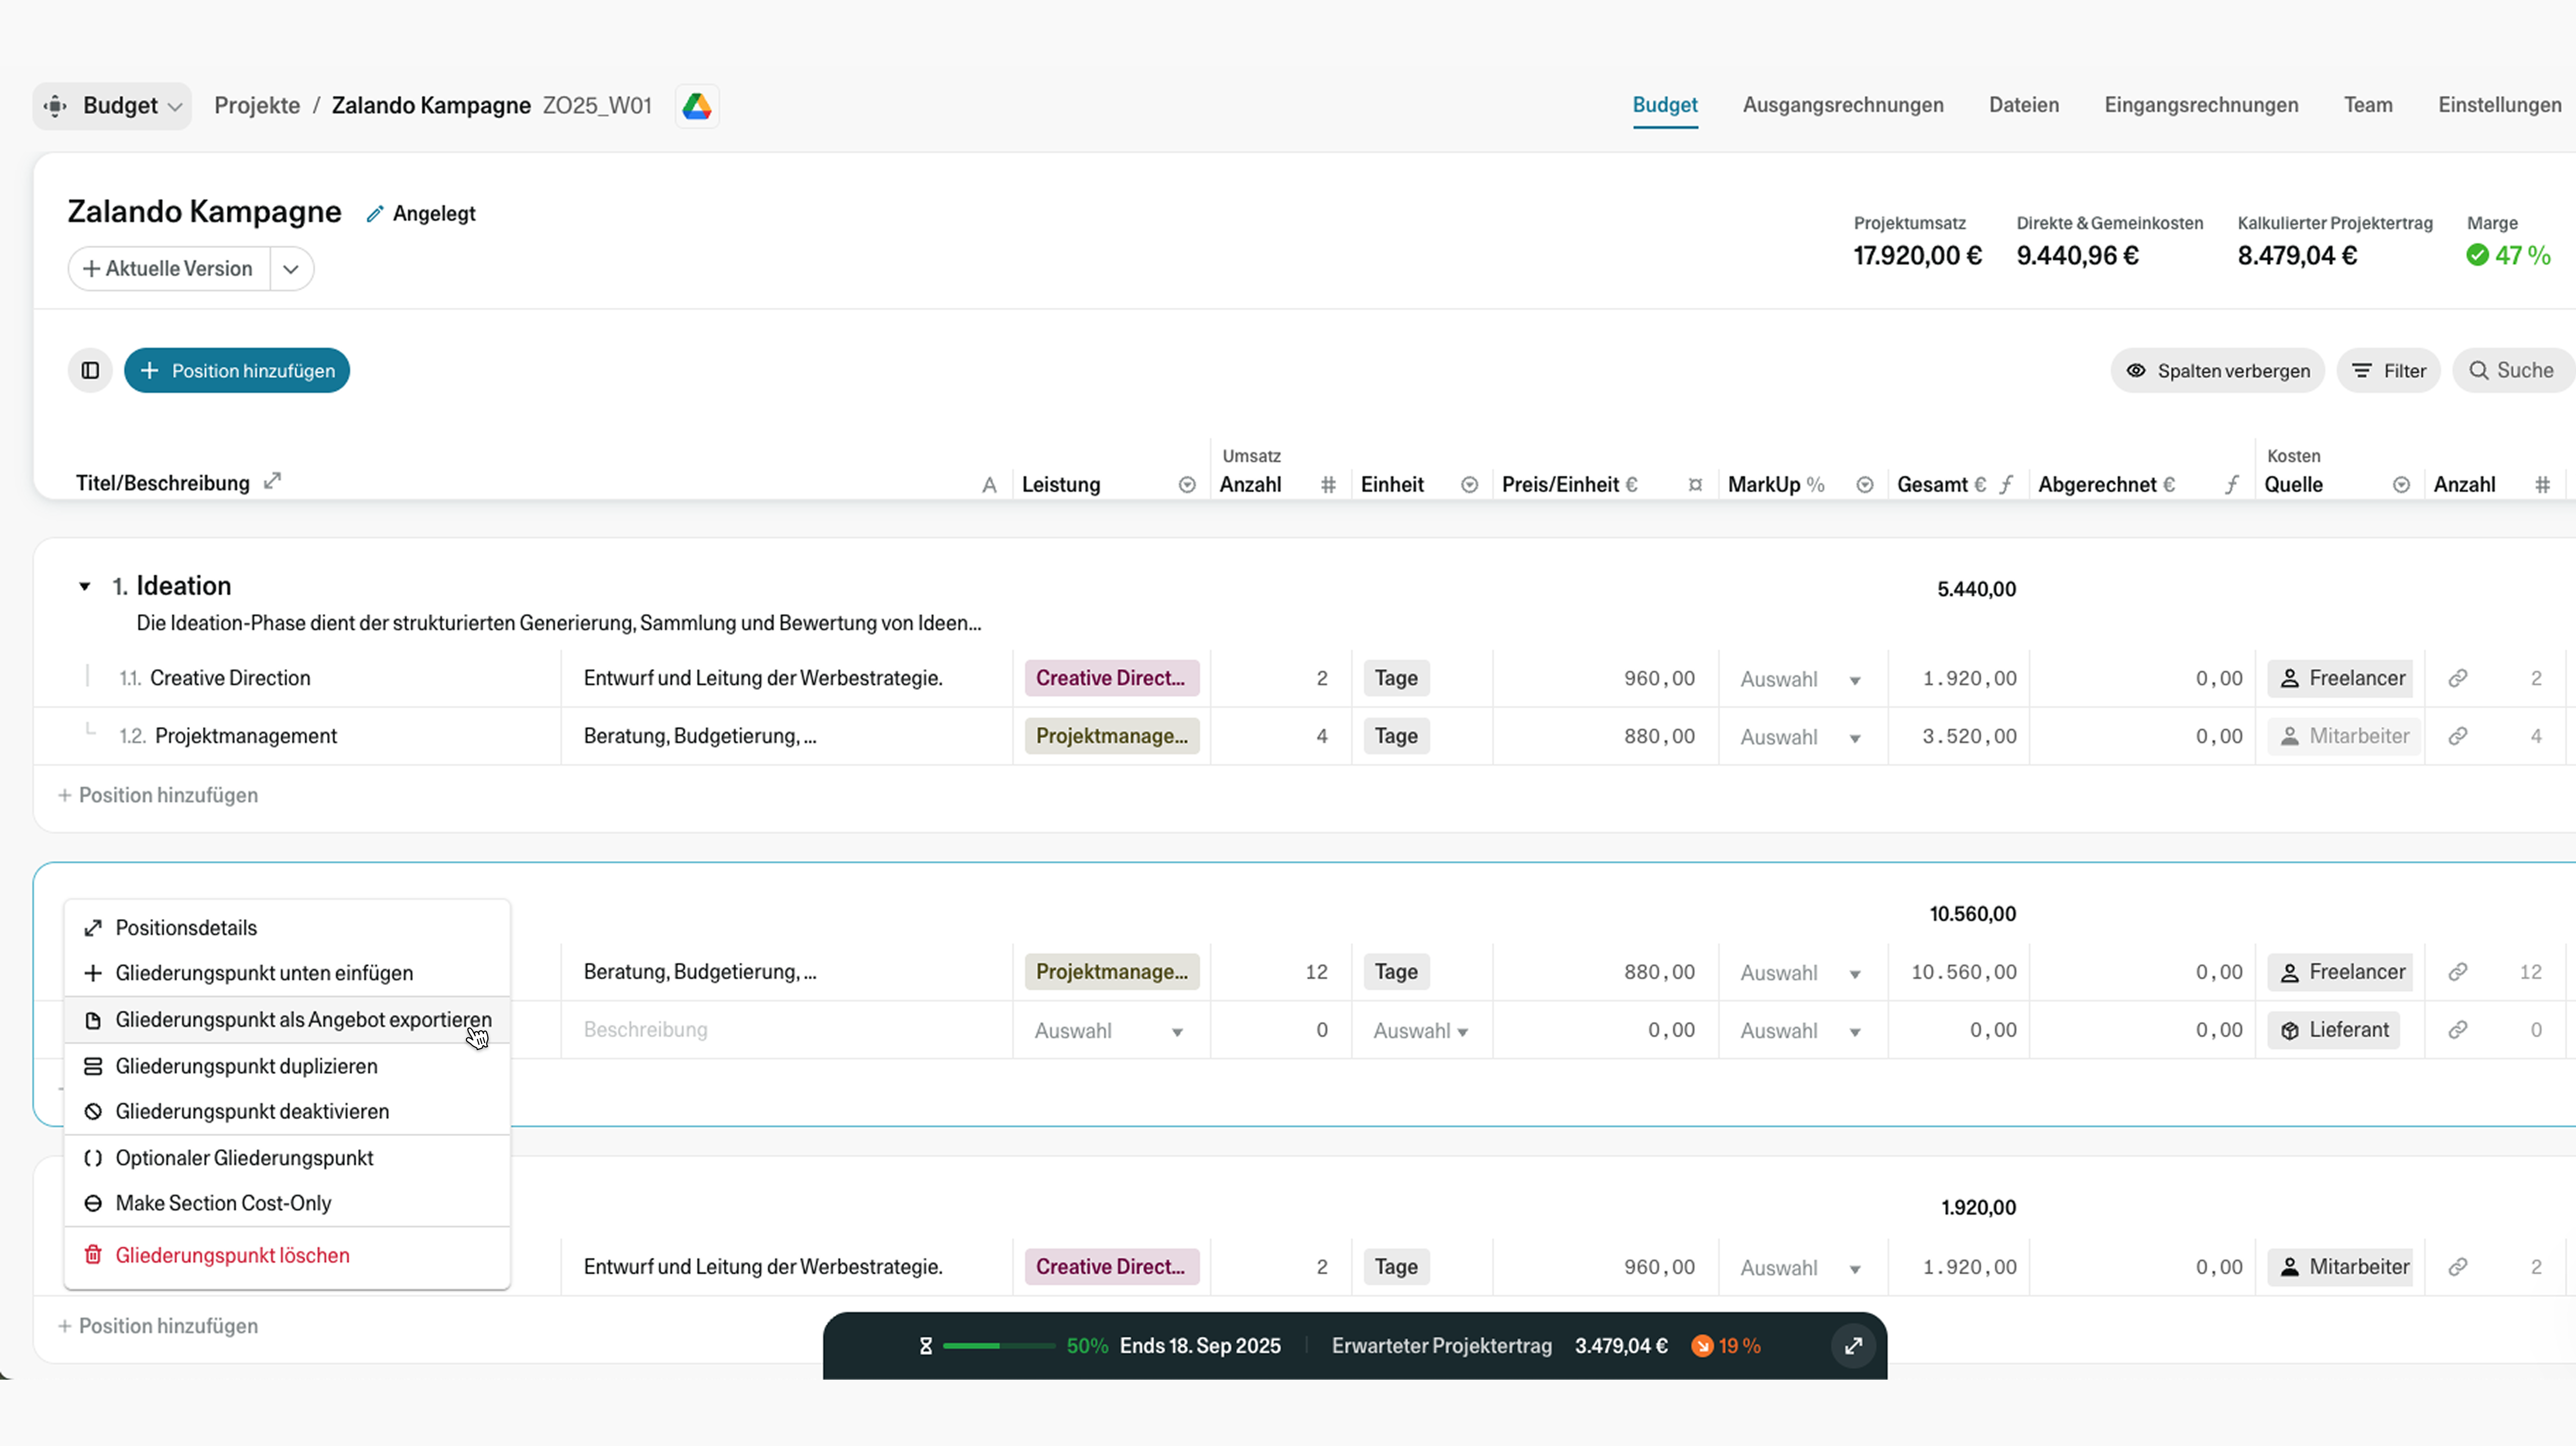The image size is (2576, 1446).
Task: Switch to the Dateien tab
Action: (2024, 105)
